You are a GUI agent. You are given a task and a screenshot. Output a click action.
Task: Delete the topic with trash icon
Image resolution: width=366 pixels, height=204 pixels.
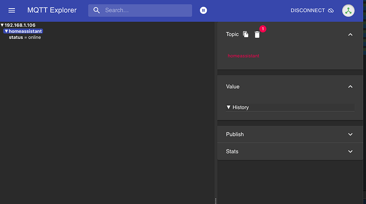(257, 35)
